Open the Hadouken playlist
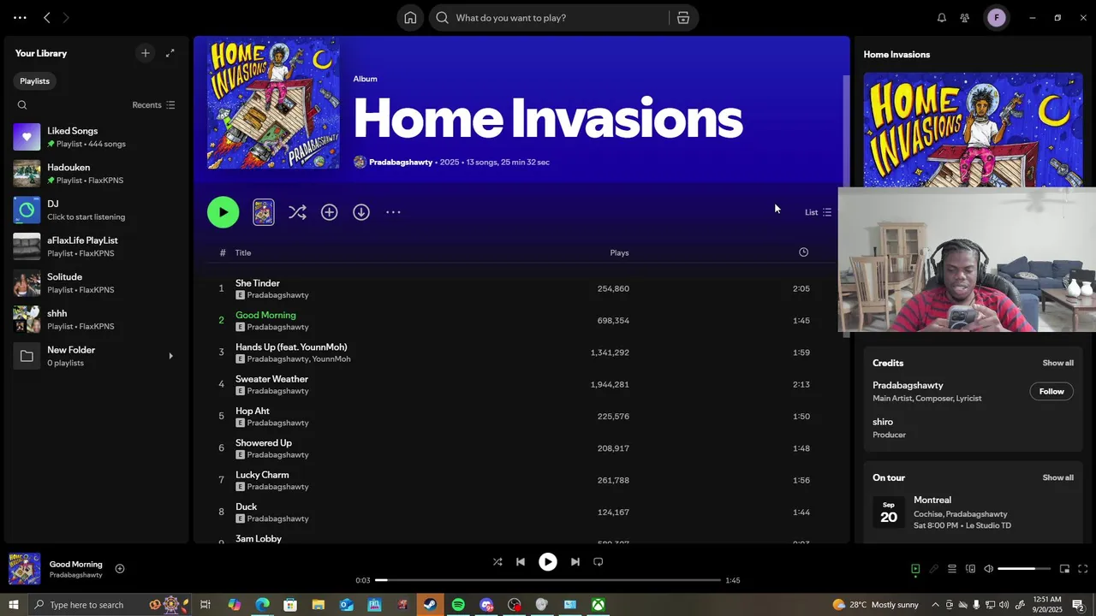The height and width of the screenshot is (616, 1096). pos(96,174)
